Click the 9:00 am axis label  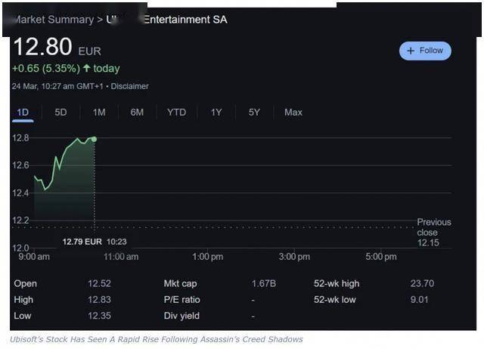34,257
